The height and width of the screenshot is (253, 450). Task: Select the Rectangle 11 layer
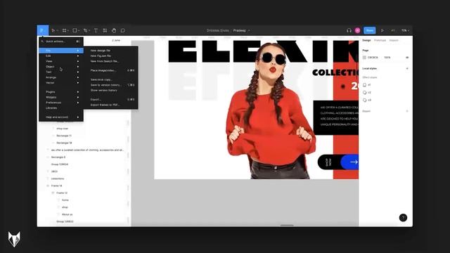pyautogui.click(x=64, y=136)
